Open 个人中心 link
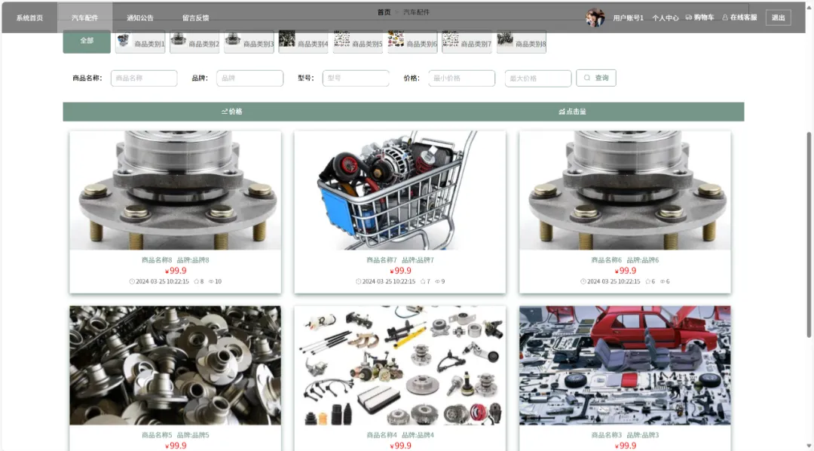The image size is (814, 451). (666, 17)
